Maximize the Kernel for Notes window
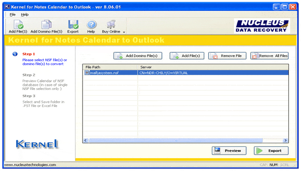The width and height of the screenshot is (301, 171). [284, 7]
